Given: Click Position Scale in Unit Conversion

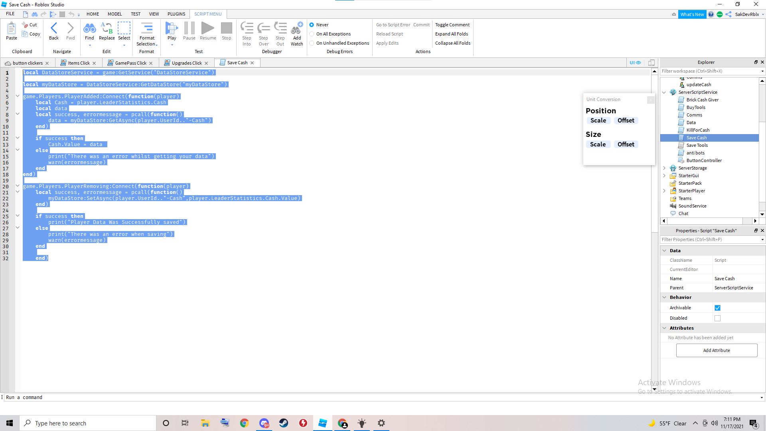Looking at the screenshot, I should pos(598,121).
